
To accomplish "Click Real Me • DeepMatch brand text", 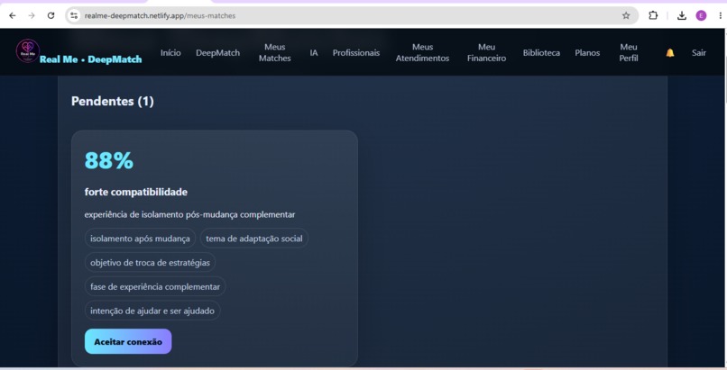I will coord(91,59).
